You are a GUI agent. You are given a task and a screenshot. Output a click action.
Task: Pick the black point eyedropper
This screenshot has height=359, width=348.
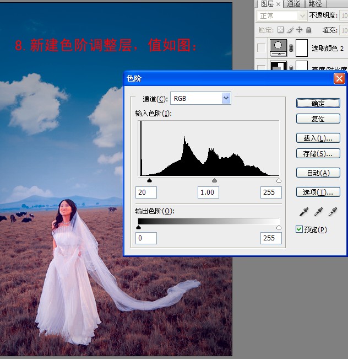304,212
